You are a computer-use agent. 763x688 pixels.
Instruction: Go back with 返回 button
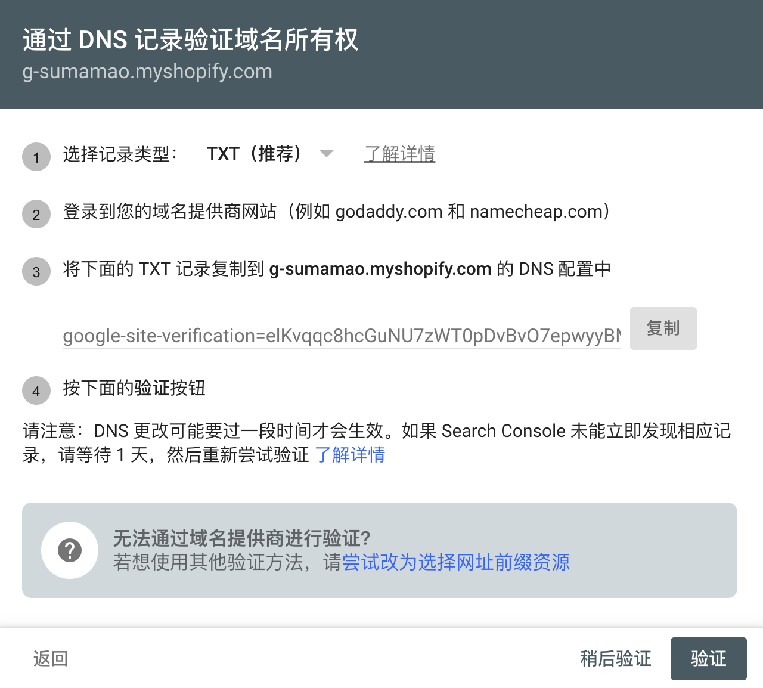51,659
